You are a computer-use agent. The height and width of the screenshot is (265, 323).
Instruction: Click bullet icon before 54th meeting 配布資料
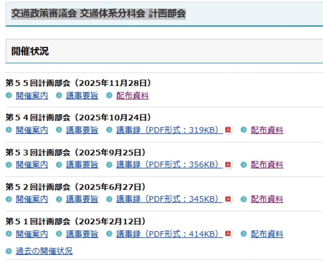(x=244, y=130)
